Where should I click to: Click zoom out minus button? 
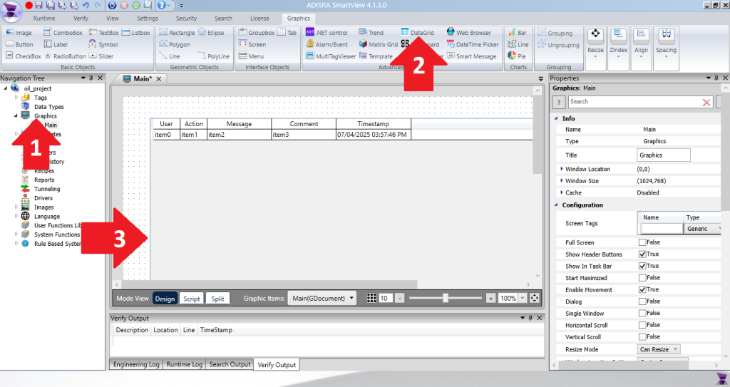[399, 298]
